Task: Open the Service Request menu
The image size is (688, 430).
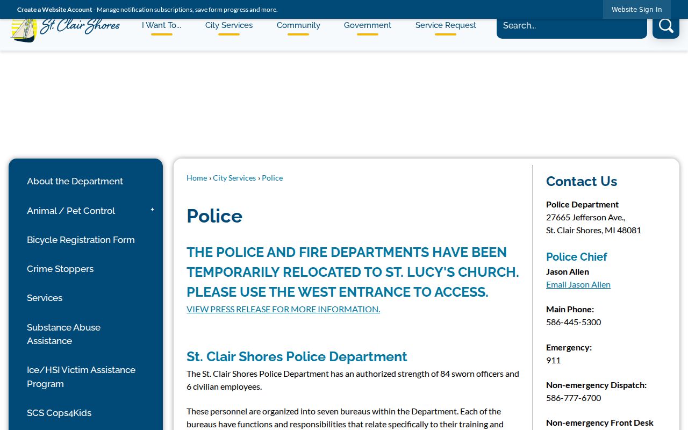Action: click(446, 25)
